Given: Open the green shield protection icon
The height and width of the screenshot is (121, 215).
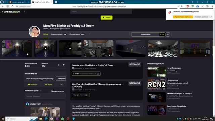Looking at the screenshot, I should (x=192, y=6).
